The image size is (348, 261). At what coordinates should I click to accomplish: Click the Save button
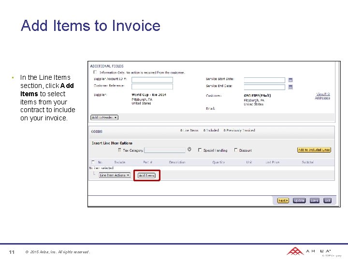tap(315, 201)
